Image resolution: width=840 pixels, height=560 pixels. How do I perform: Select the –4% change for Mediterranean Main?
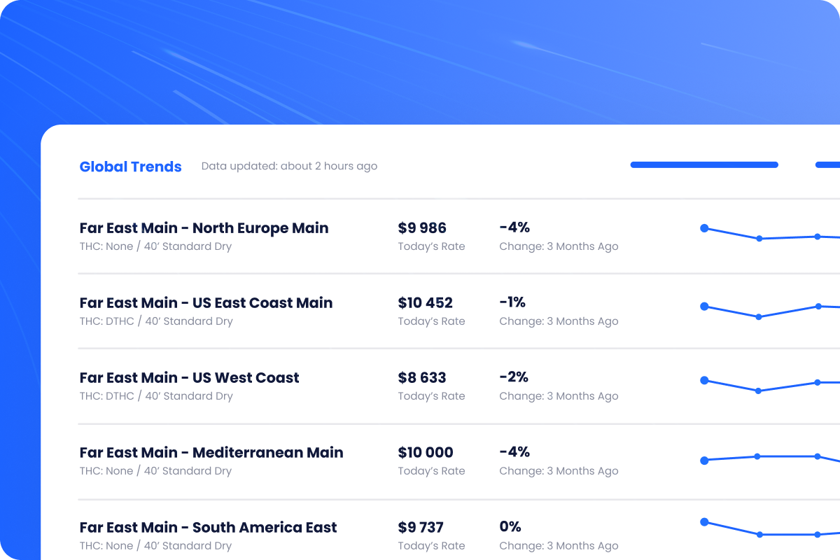[x=514, y=452]
